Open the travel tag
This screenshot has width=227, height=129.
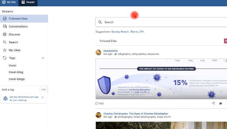coord(12,65)
